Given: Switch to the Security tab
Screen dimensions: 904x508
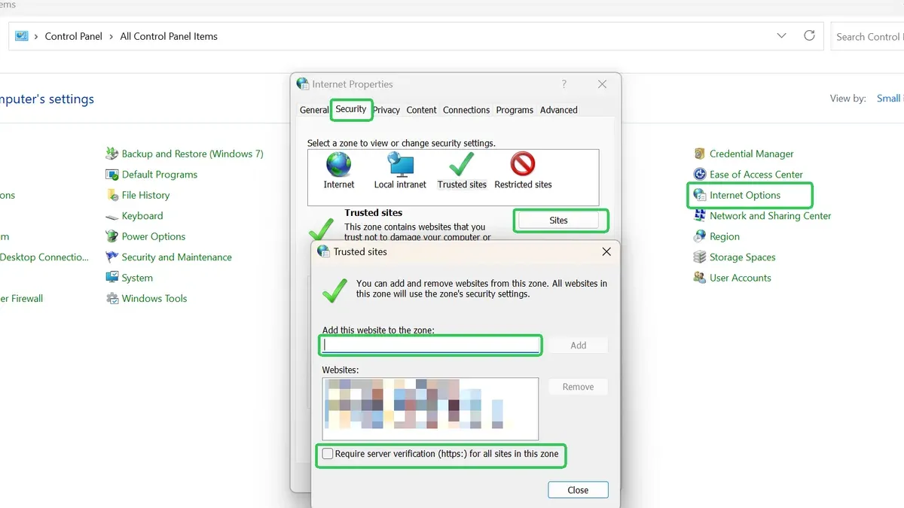Looking at the screenshot, I should (x=351, y=109).
